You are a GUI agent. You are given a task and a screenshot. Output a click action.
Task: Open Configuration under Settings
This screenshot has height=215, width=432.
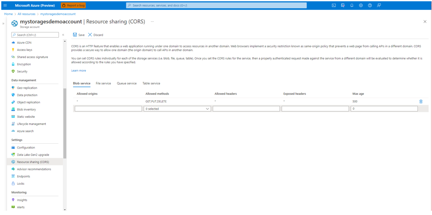pos(26,148)
